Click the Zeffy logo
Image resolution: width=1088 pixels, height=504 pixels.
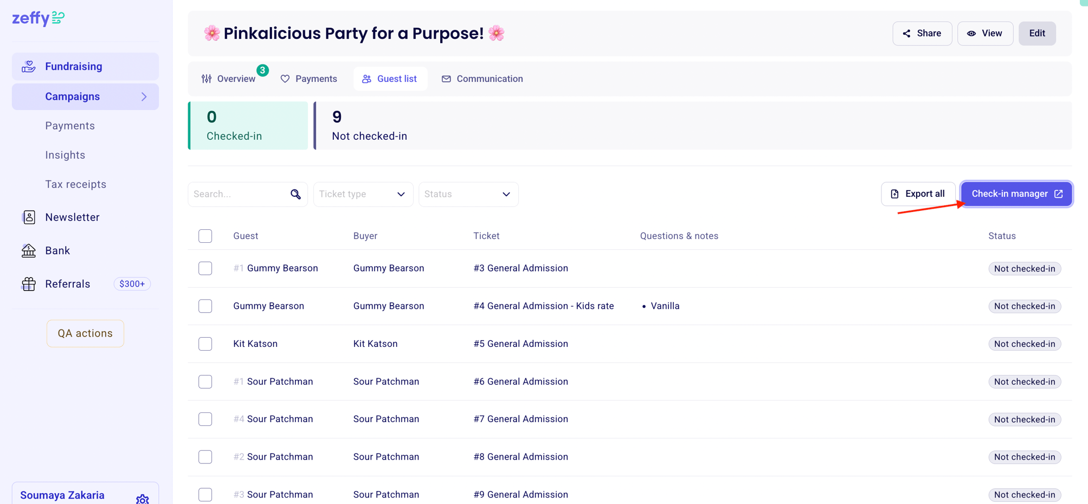tap(38, 18)
